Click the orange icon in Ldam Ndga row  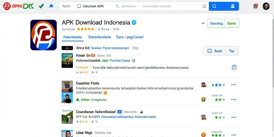click(203, 135)
